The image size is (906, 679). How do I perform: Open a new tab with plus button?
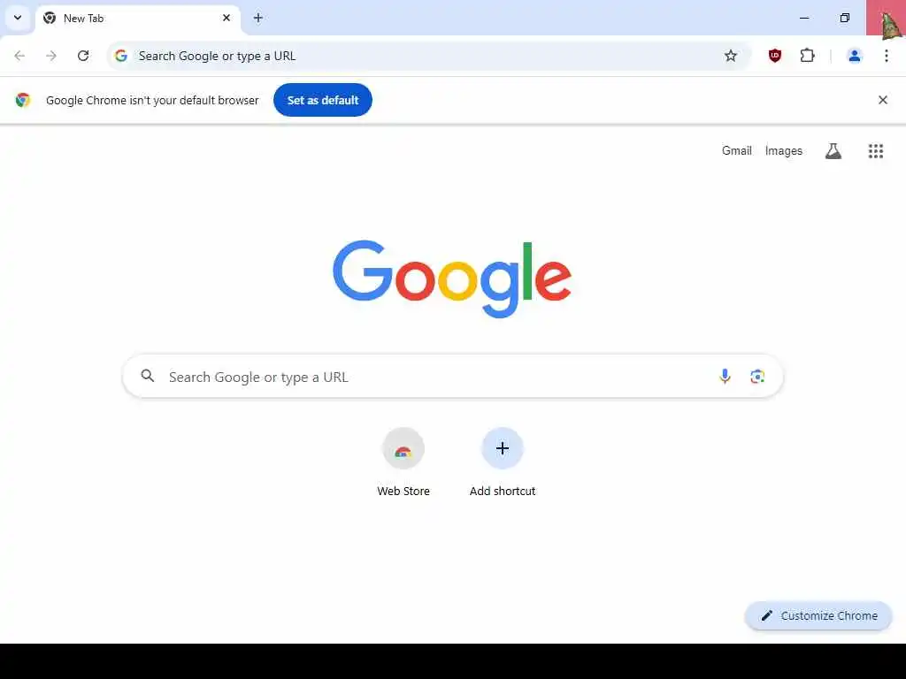(x=257, y=18)
